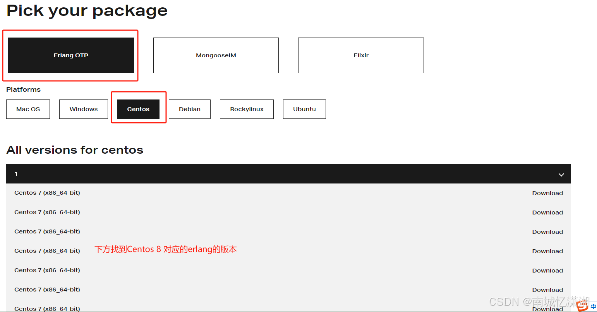This screenshot has width=597, height=312.
Task: Select the Erlang OTP package
Action: click(x=71, y=55)
